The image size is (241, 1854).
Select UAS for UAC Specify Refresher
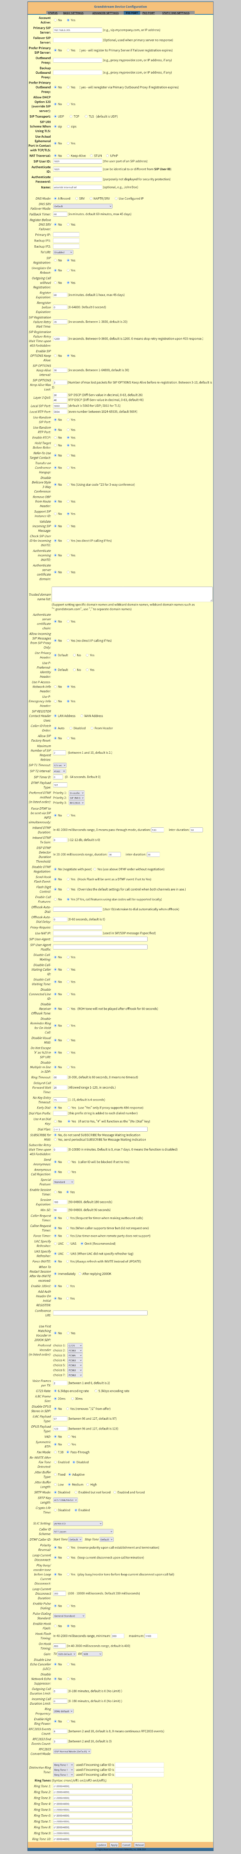click(x=69, y=1243)
